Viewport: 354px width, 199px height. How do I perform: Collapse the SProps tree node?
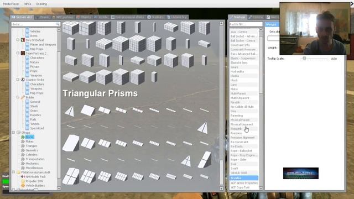(x=13, y=133)
